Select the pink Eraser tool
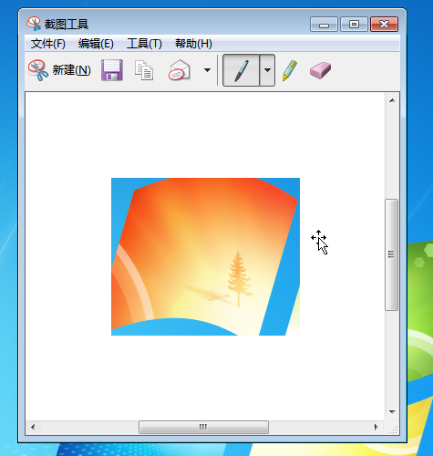Image resolution: width=433 pixels, height=456 pixels. tap(320, 70)
